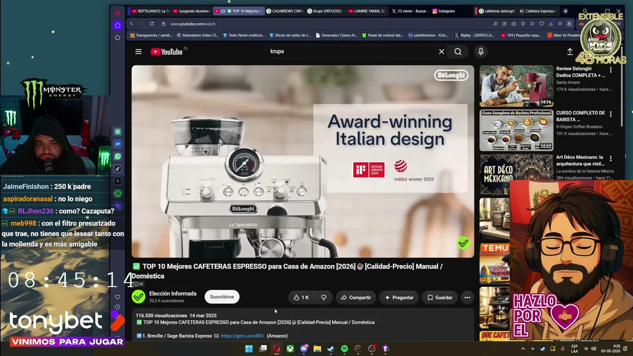Viewport: 633px width, 356px height.
Task: Open TikTok in Opera sidebar
Action: click(x=118, y=169)
